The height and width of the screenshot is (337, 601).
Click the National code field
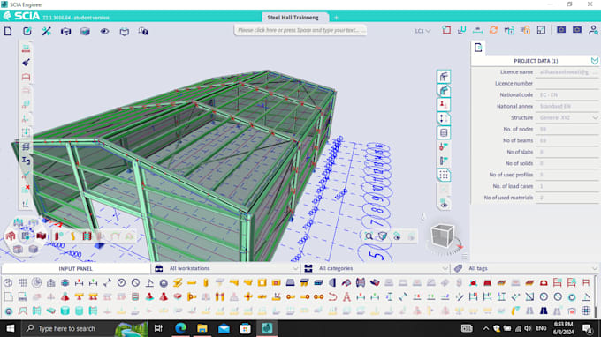coord(567,95)
